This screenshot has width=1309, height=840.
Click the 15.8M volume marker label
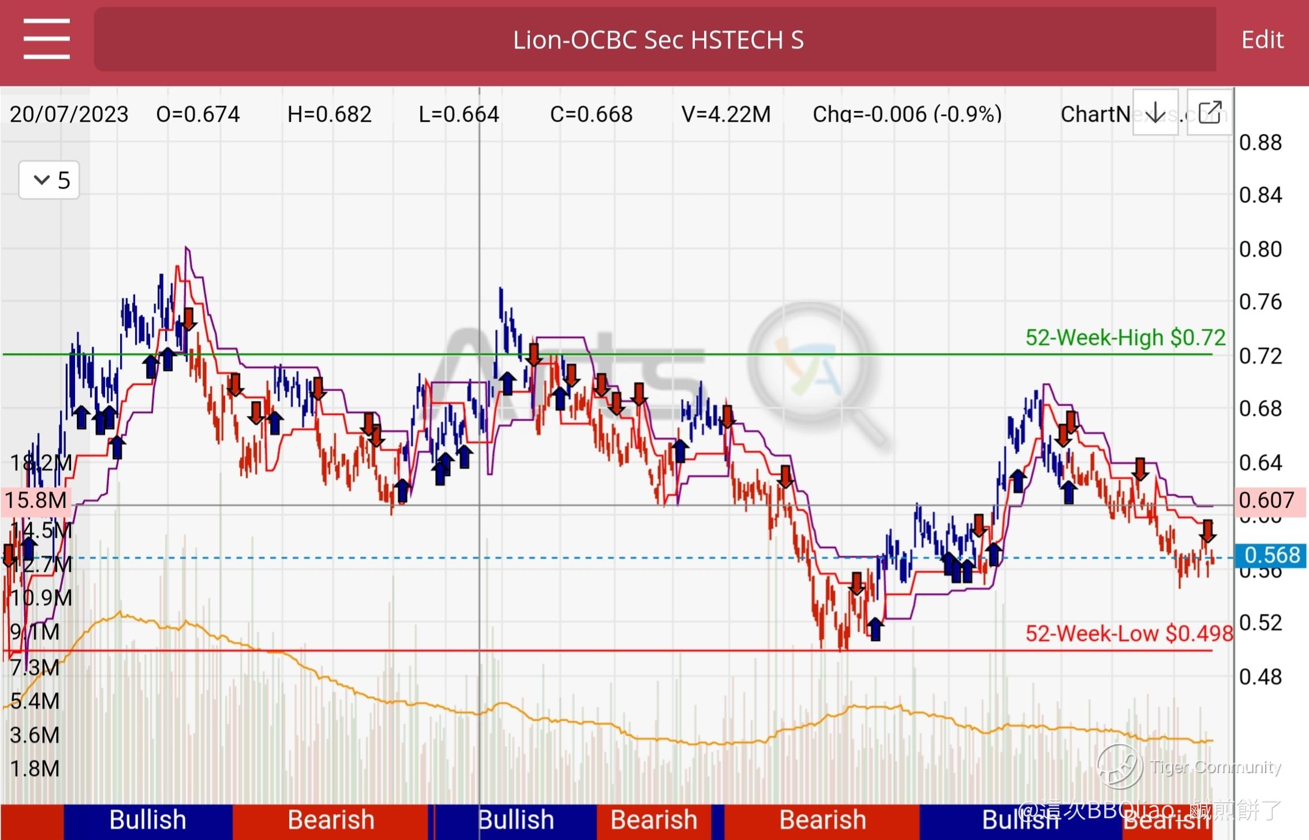36,500
